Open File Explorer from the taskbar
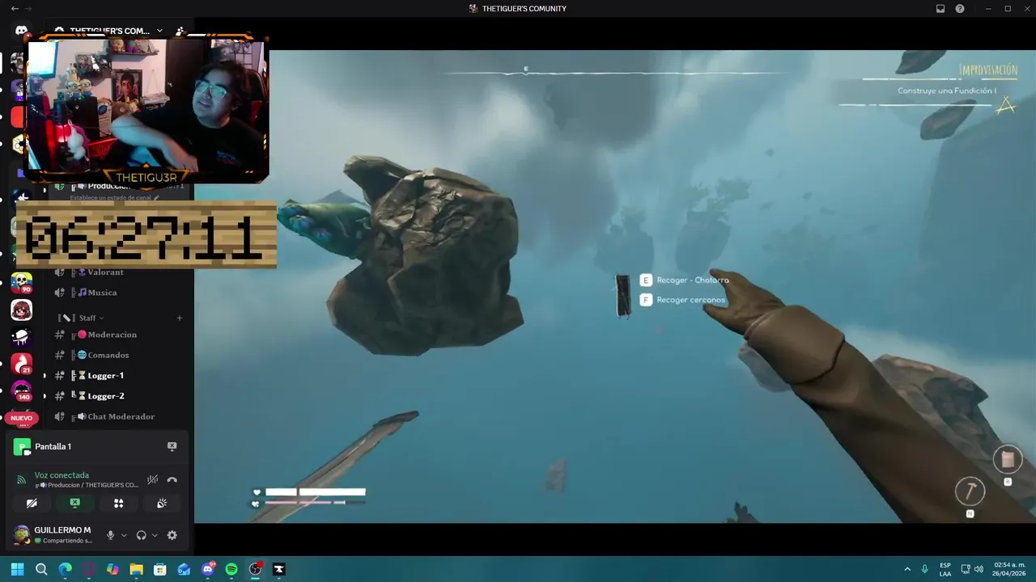Image resolution: width=1036 pixels, height=582 pixels. 136,569
